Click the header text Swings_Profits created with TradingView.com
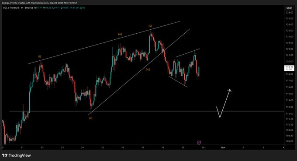The image size is (297, 161). point(25,3)
